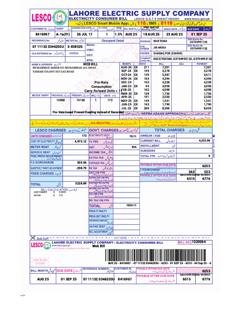
Task: Click 'BILL ADJUSTMENT' label
Action: (98, 232)
